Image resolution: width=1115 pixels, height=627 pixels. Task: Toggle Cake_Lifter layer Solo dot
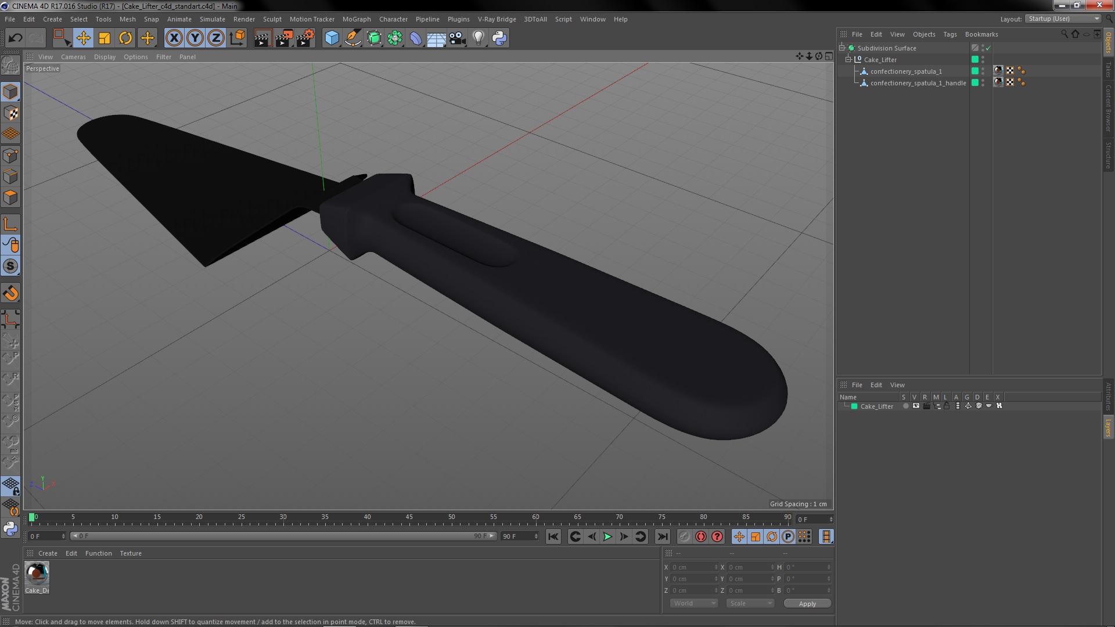pyautogui.click(x=905, y=406)
